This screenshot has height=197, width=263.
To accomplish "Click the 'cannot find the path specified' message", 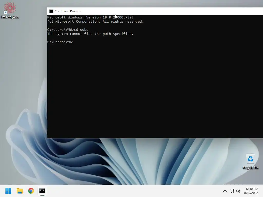I will pos(90,34).
